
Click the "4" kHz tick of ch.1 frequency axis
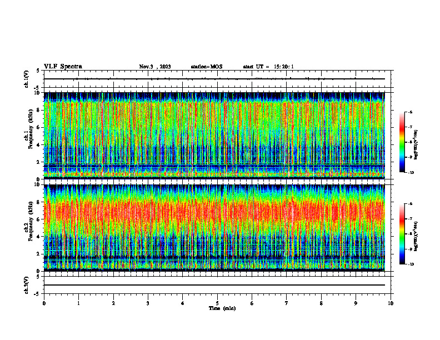[x=39, y=145]
